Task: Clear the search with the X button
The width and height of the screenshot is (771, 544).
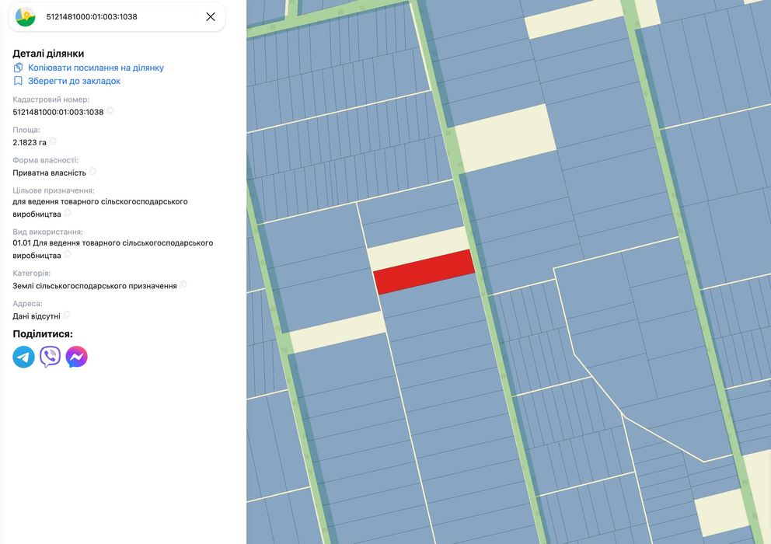Action: pos(211,17)
